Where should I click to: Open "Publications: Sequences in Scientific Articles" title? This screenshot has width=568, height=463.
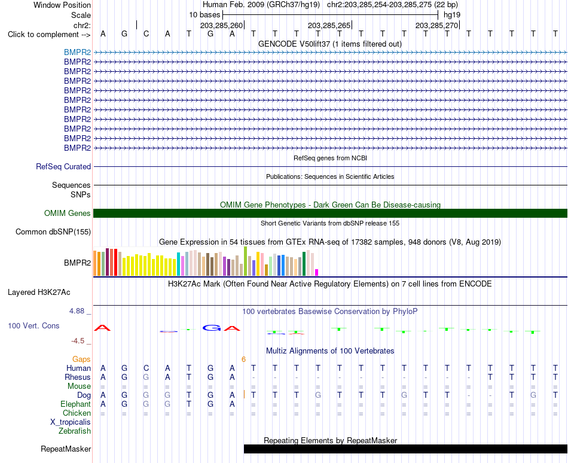coord(330,176)
